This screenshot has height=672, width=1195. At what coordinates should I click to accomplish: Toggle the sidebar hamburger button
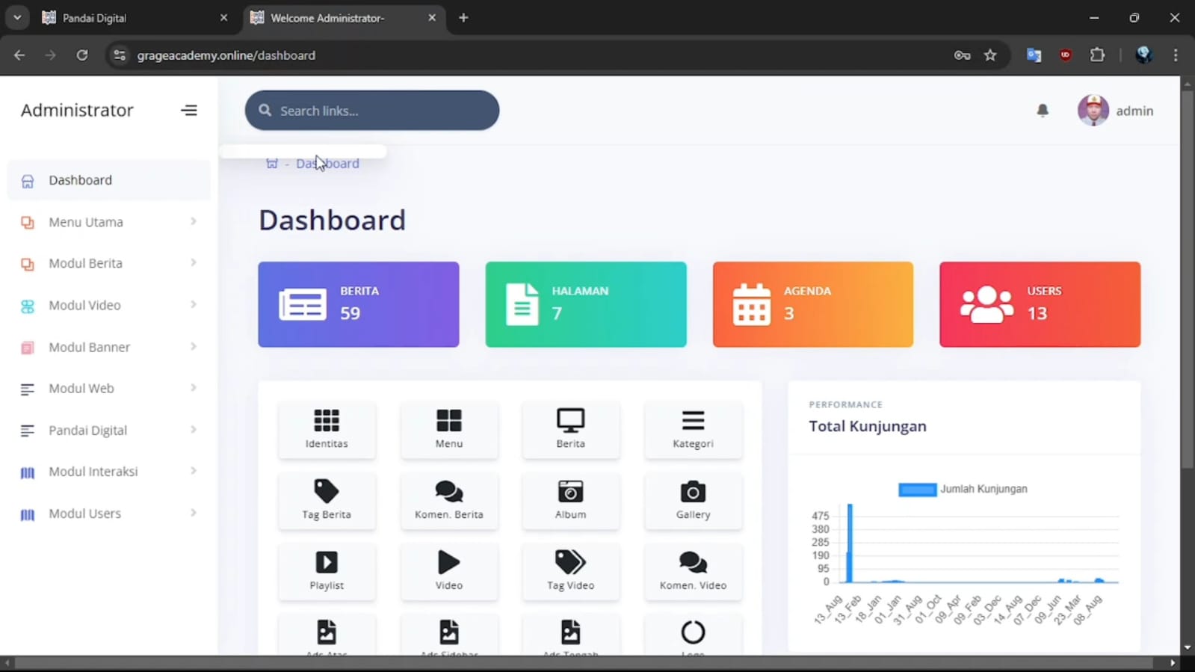pyautogui.click(x=189, y=111)
